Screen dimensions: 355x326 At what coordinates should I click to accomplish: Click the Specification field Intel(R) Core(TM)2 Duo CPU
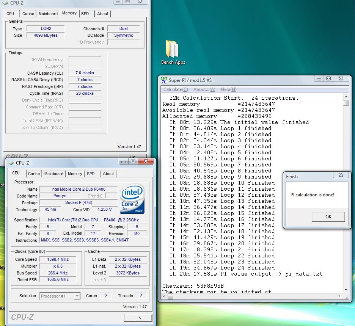point(93,220)
